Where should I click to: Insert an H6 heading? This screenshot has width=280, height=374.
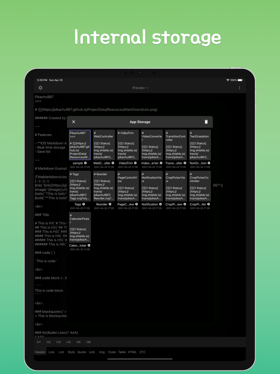88,342
